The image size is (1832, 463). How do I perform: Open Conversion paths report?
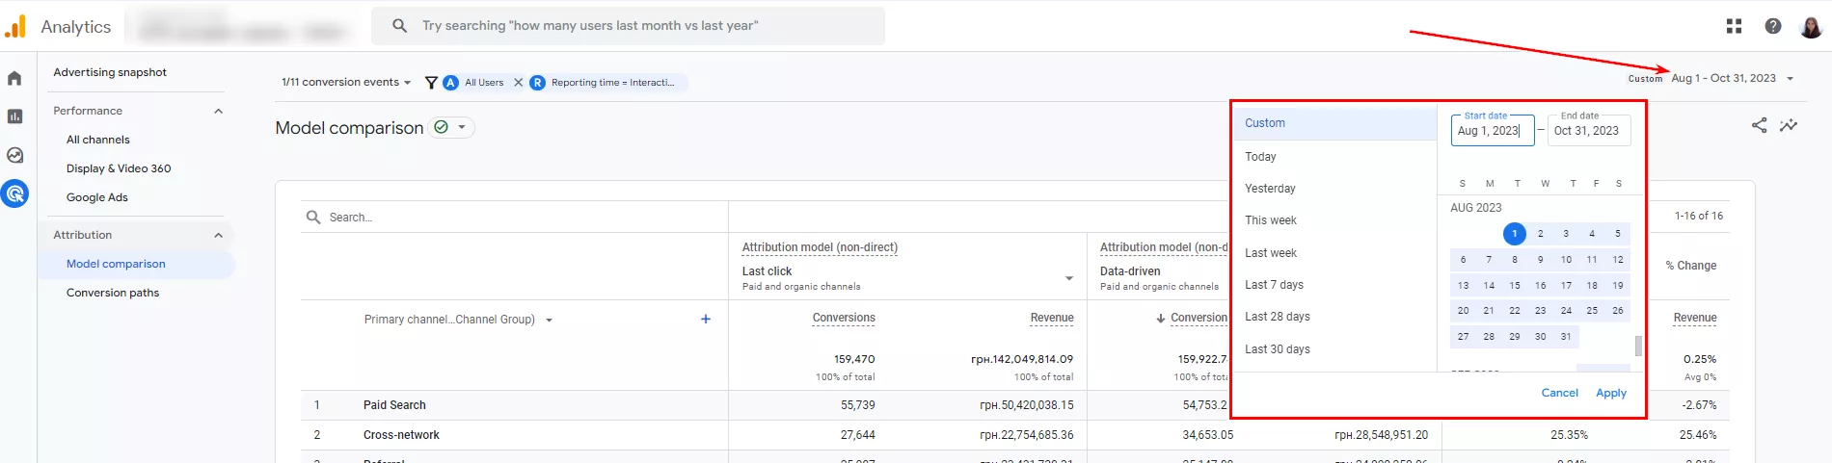coord(113,293)
